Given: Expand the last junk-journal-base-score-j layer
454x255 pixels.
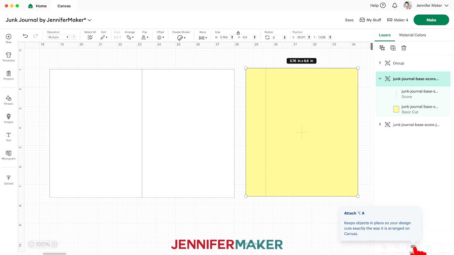Looking at the screenshot, I should pyautogui.click(x=380, y=124).
